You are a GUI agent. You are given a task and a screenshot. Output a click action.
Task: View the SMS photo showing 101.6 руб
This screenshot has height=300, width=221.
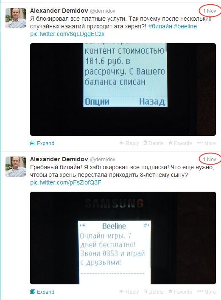tap(123, 89)
